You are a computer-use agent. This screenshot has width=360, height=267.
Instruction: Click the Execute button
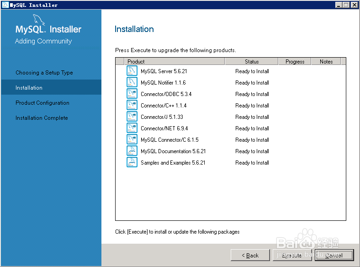[x=292, y=255]
